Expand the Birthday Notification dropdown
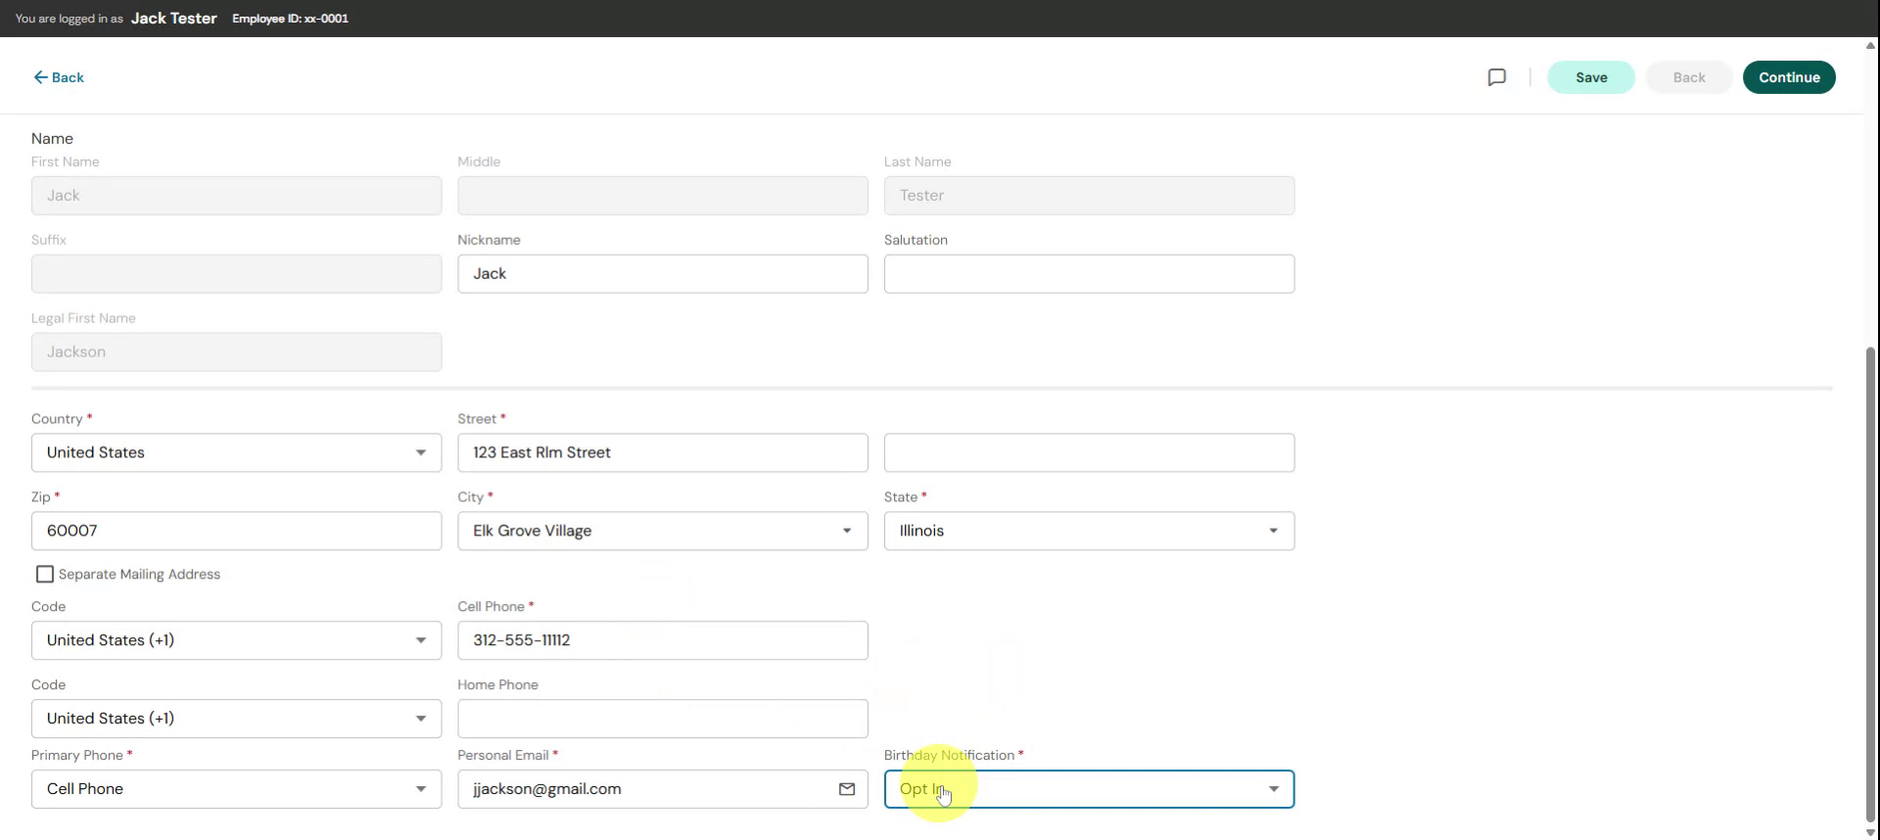Viewport: 1880px width, 840px height. coord(1273,789)
